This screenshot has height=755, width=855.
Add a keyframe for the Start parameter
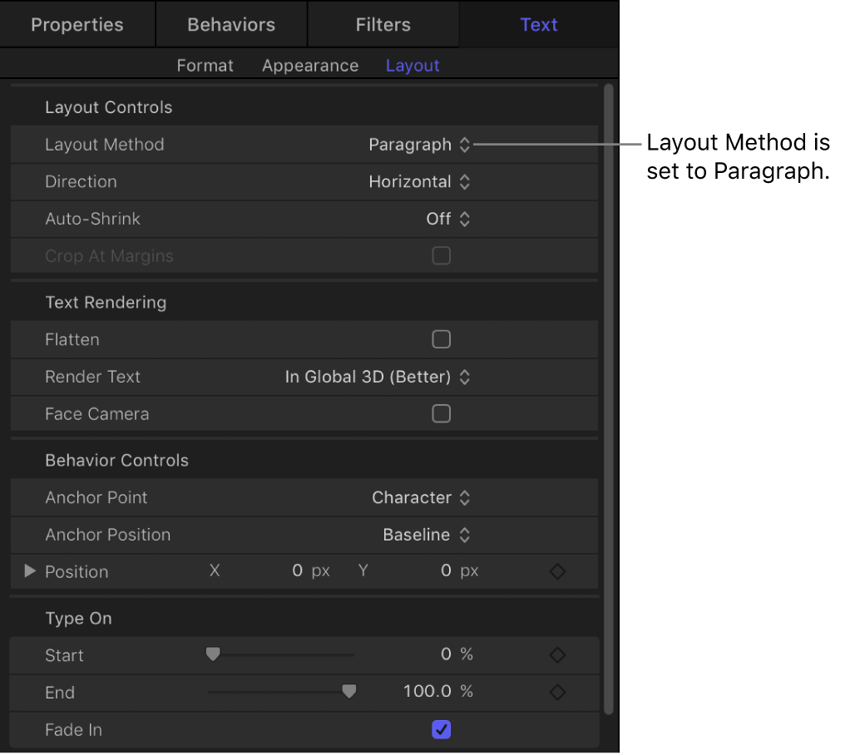pos(557,654)
